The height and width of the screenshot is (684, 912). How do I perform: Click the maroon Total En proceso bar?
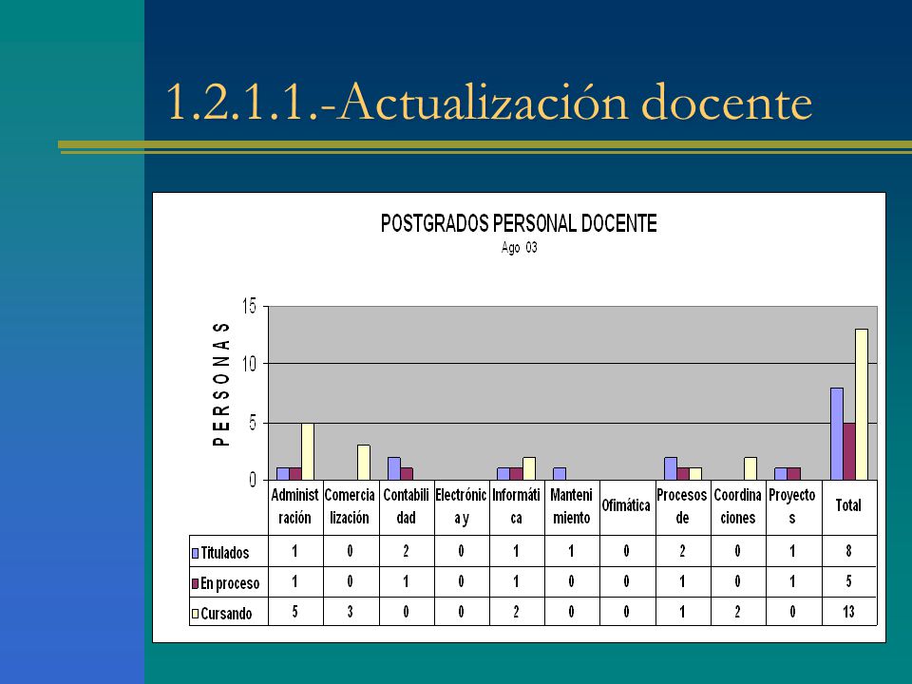coord(849,451)
